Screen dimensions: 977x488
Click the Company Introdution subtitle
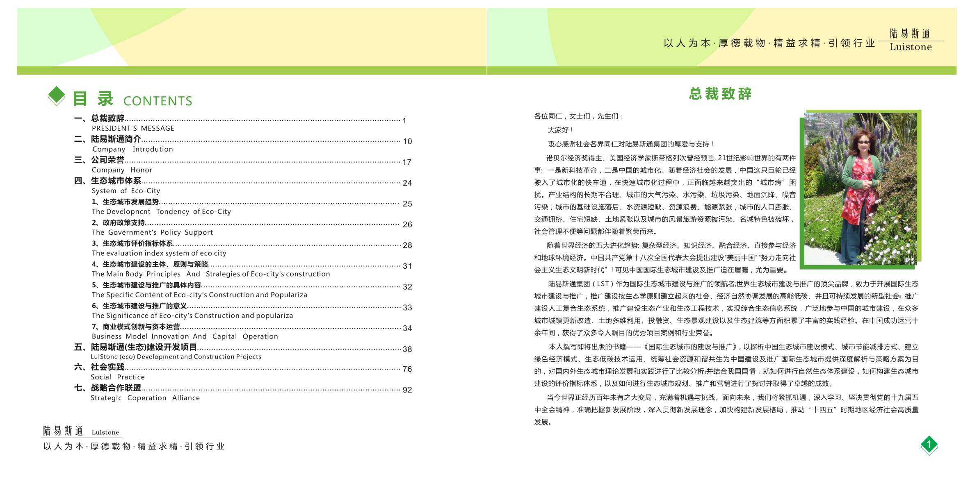click(x=132, y=150)
